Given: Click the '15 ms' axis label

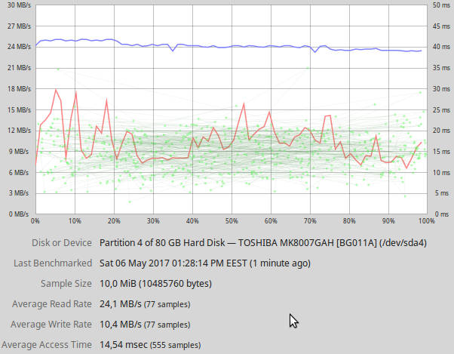Looking at the screenshot, I should point(441,152).
